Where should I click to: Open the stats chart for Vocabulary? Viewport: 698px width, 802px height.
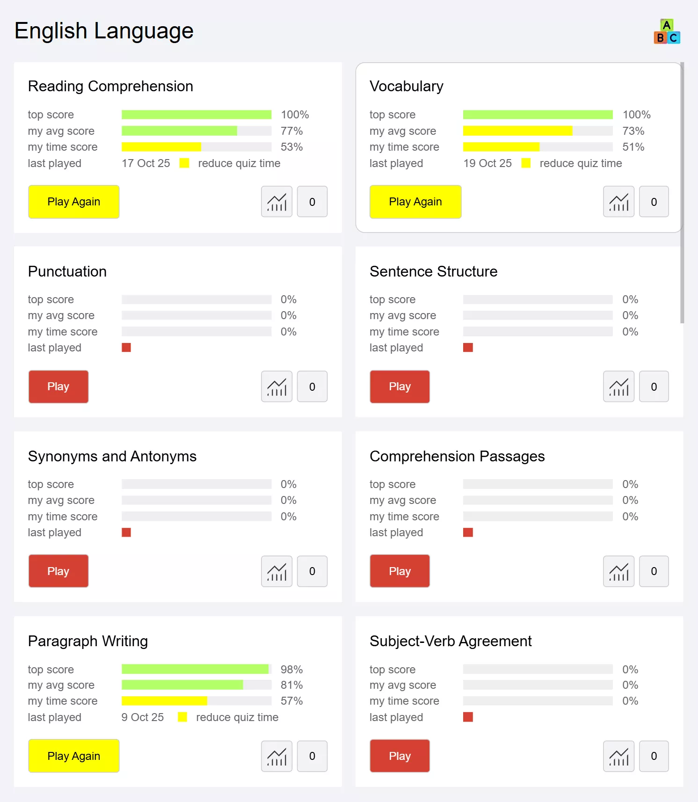pos(618,202)
